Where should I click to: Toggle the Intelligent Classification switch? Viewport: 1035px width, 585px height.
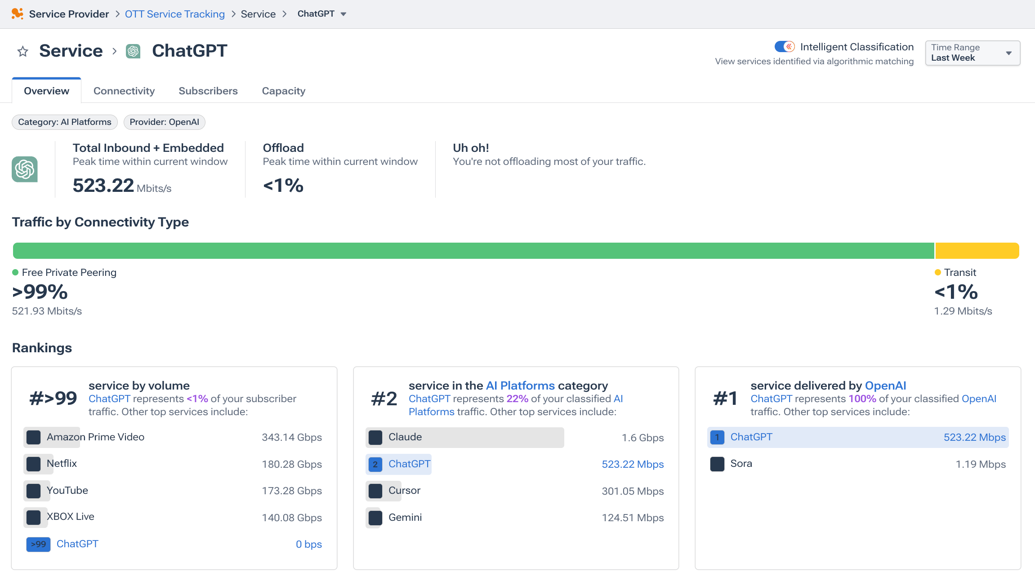click(x=785, y=47)
